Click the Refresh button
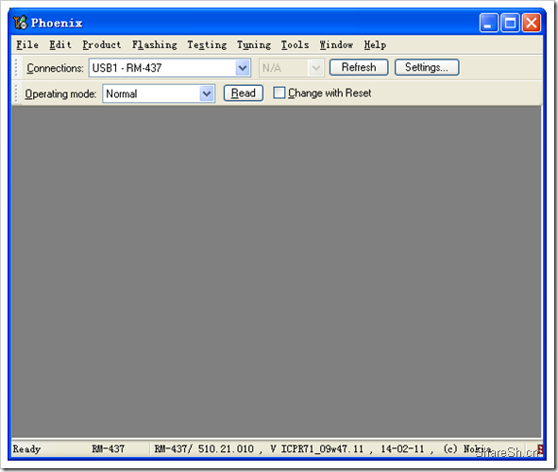The height and width of the screenshot is (472, 558). pyautogui.click(x=359, y=67)
